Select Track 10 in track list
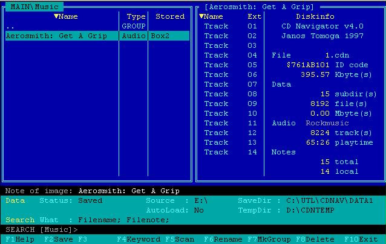386x244 pixels. click(231, 113)
